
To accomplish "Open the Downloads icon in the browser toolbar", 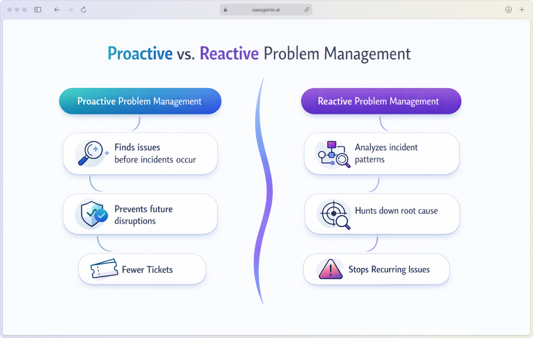I will [508, 10].
